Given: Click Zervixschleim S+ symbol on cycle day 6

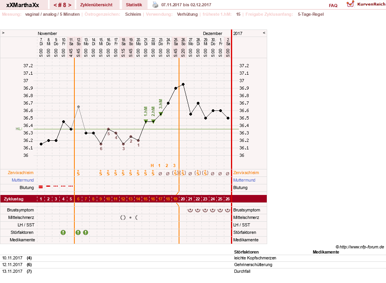Looking at the screenshot, I should [78, 173].
